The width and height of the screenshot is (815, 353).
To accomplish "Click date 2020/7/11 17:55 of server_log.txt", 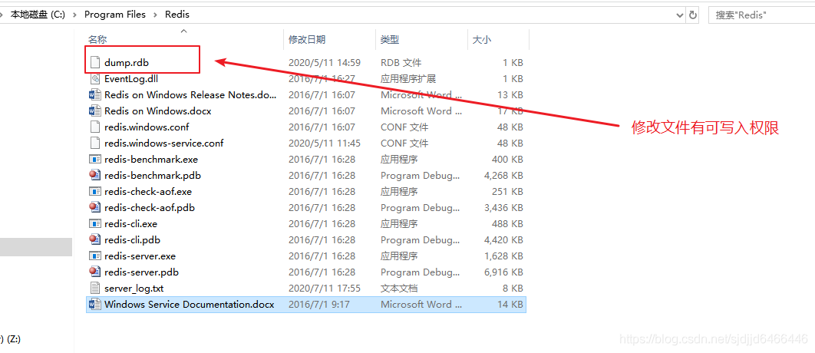I will [x=325, y=289].
